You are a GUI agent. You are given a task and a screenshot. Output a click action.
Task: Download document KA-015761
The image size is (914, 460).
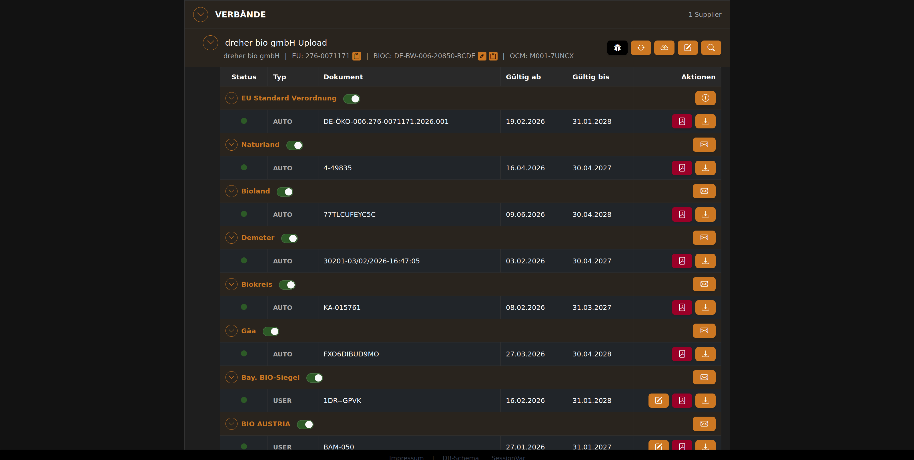[705, 307]
